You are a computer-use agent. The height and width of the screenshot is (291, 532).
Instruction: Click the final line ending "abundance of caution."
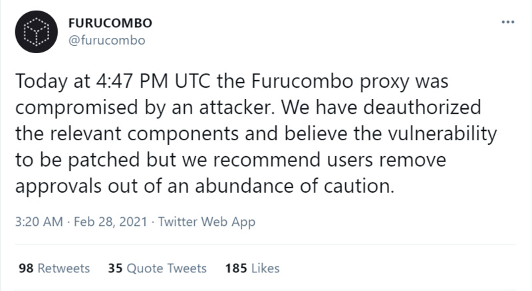tap(204, 184)
